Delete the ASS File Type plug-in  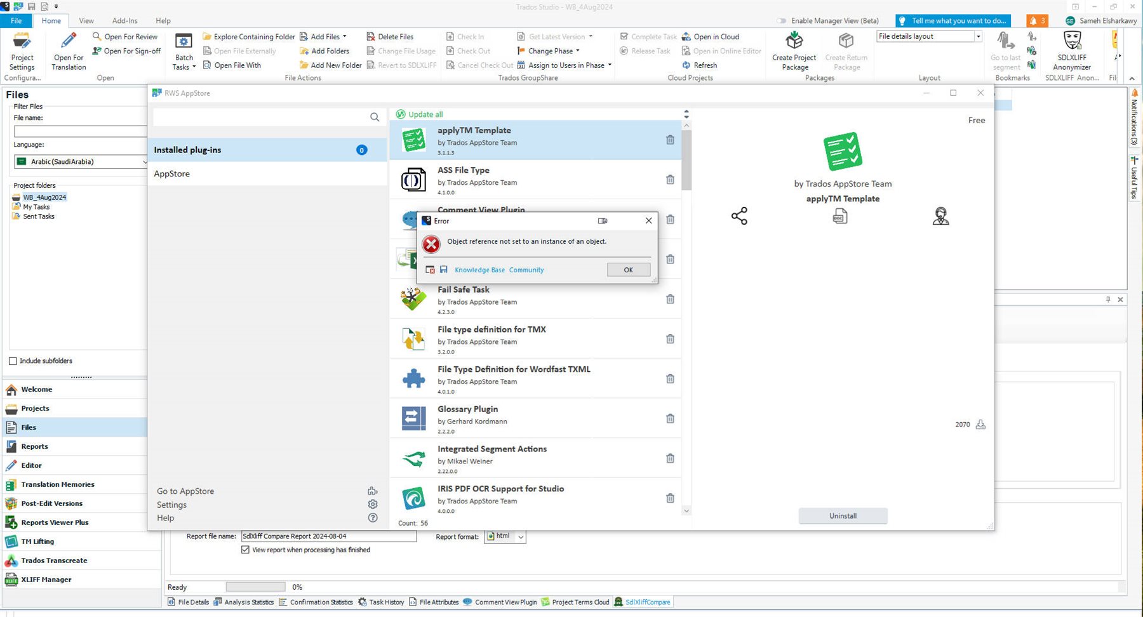670,180
